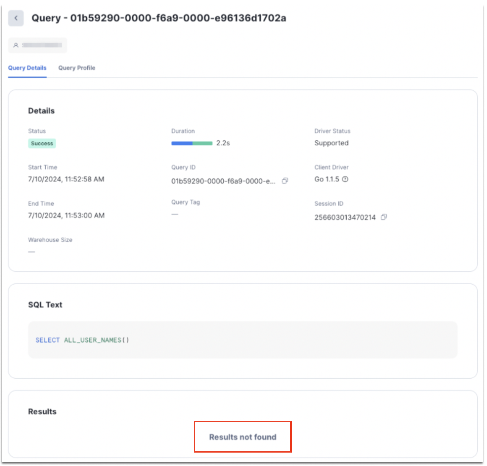Click the Start Time 7/10/2024, 11:52:58 AM
The image size is (487, 466).
(66, 179)
